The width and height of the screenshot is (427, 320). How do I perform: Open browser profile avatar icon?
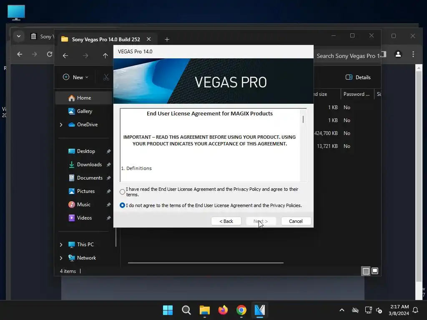click(x=398, y=54)
